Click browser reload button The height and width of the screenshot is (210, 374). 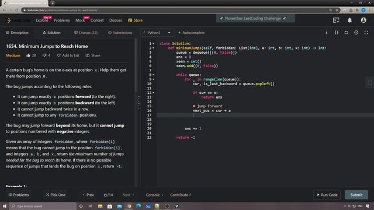coord(17,10)
